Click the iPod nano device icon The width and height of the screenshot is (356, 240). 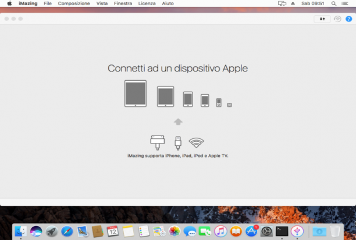click(x=219, y=102)
